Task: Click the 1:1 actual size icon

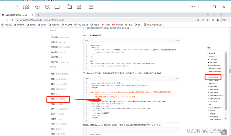Action: tap(57, 7)
